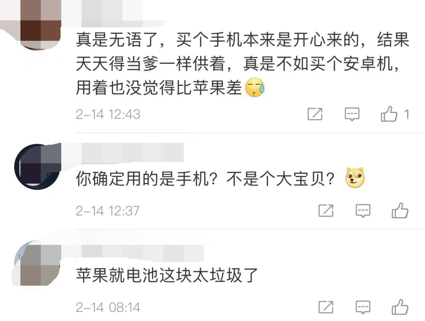Click the comment text 苹果就电池这块太垃圾了
This screenshot has width=425, height=321.
pyautogui.click(x=167, y=275)
